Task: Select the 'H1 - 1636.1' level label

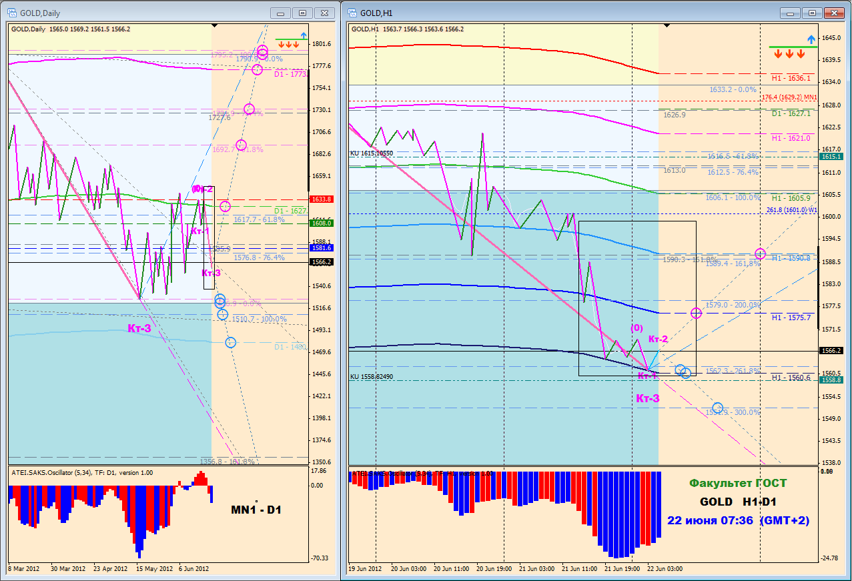Action: [x=791, y=78]
